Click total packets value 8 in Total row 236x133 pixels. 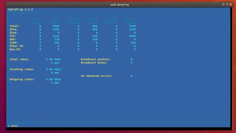tap(40, 26)
